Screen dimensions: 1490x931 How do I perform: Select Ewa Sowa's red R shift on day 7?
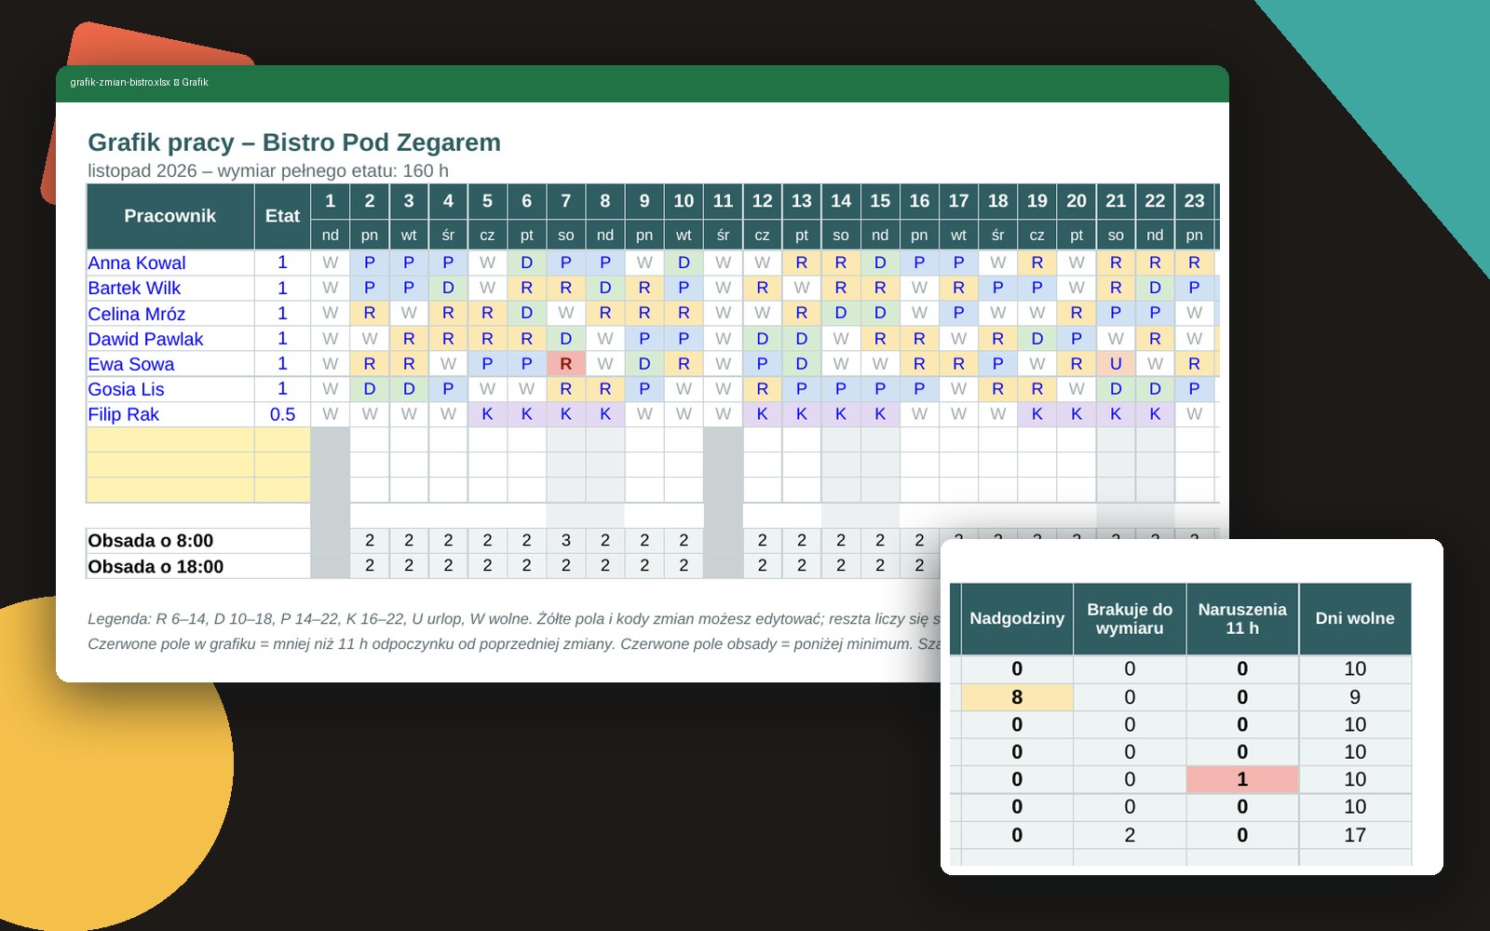pyautogui.click(x=565, y=364)
